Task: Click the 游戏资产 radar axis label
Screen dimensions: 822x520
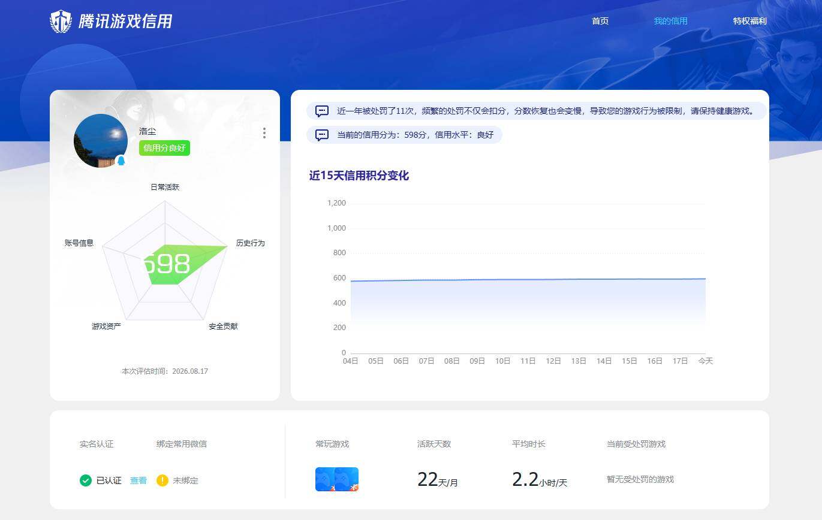Action: click(x=106, y=326)
